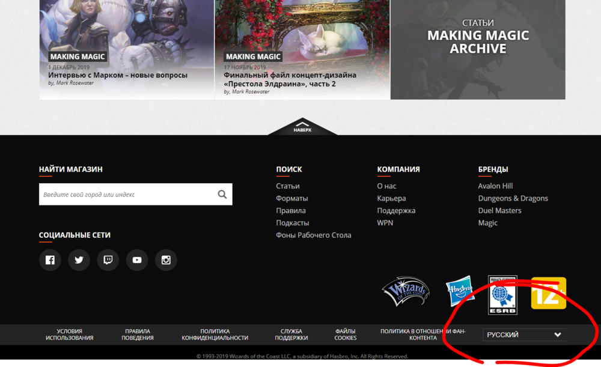This screenshot has width=601, height=367.
Task: Open the Twitter social icon
Action: tap(79, 259)
